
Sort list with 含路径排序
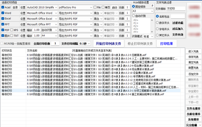(x=193, y=114)
